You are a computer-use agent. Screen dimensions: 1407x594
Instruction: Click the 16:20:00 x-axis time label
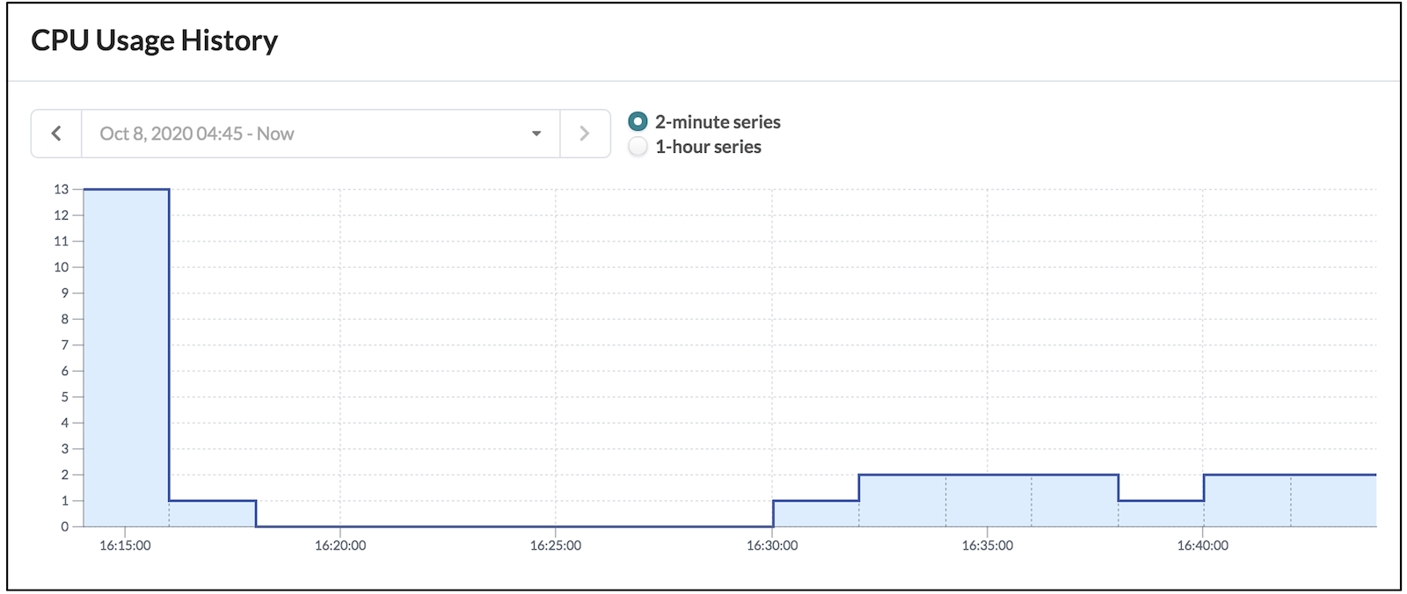point(340,546)
